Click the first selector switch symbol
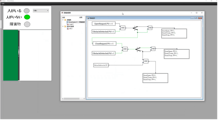 pos(136,28)
